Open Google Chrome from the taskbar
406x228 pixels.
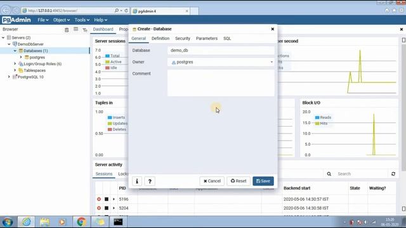(x=81, y=222)
